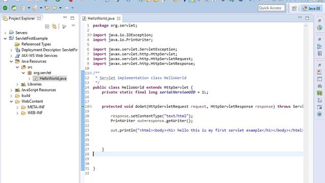The image size is (325, 183).
Task: Select the Referenced Types tree item
Action: point(36,44)
